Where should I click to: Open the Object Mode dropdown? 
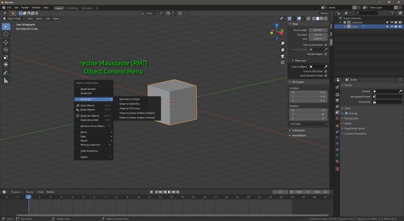point(13,18)
